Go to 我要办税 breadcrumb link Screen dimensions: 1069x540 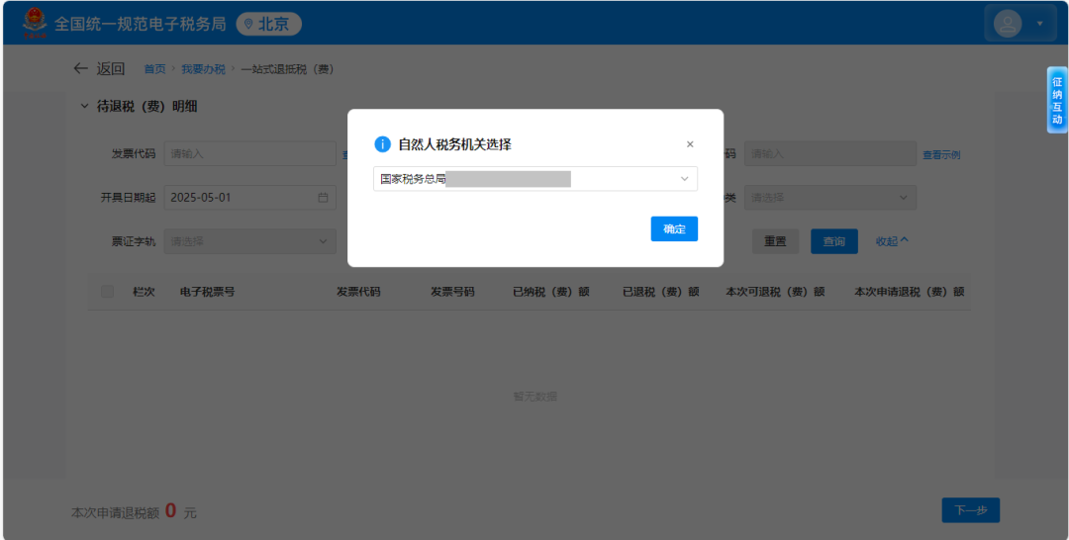coord(203,69)
